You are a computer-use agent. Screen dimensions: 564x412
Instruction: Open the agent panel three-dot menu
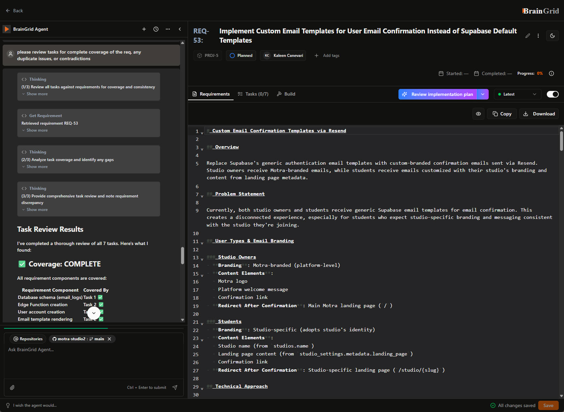point(168,29)
